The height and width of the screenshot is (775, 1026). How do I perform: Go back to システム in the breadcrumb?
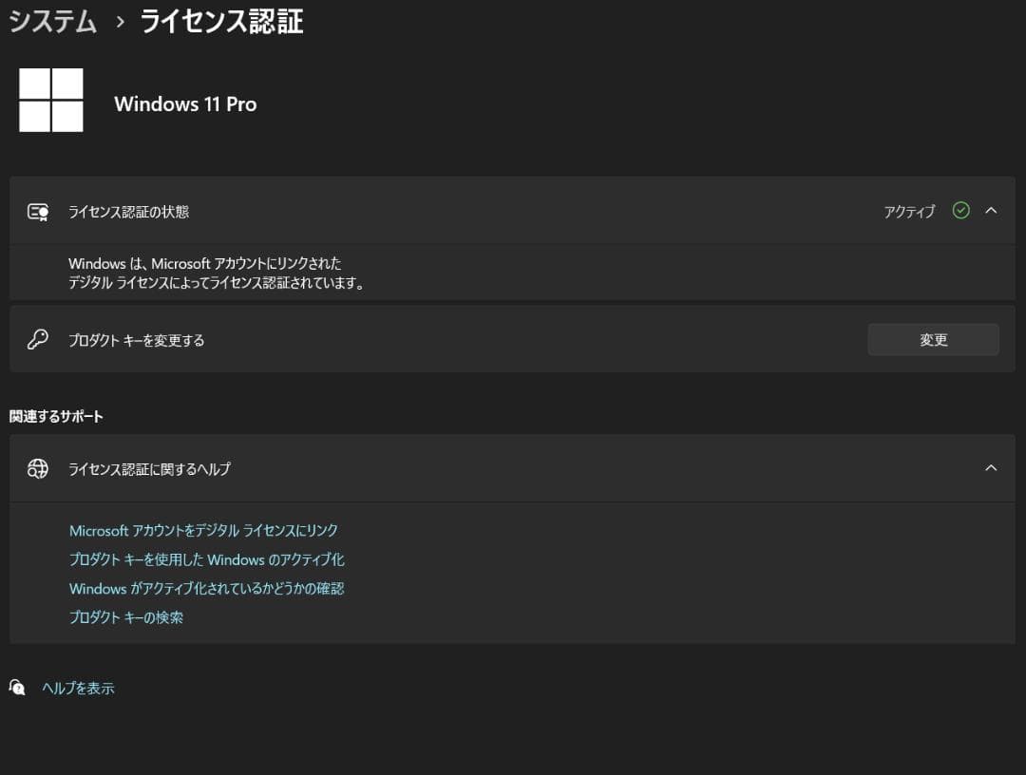(53, 22)
